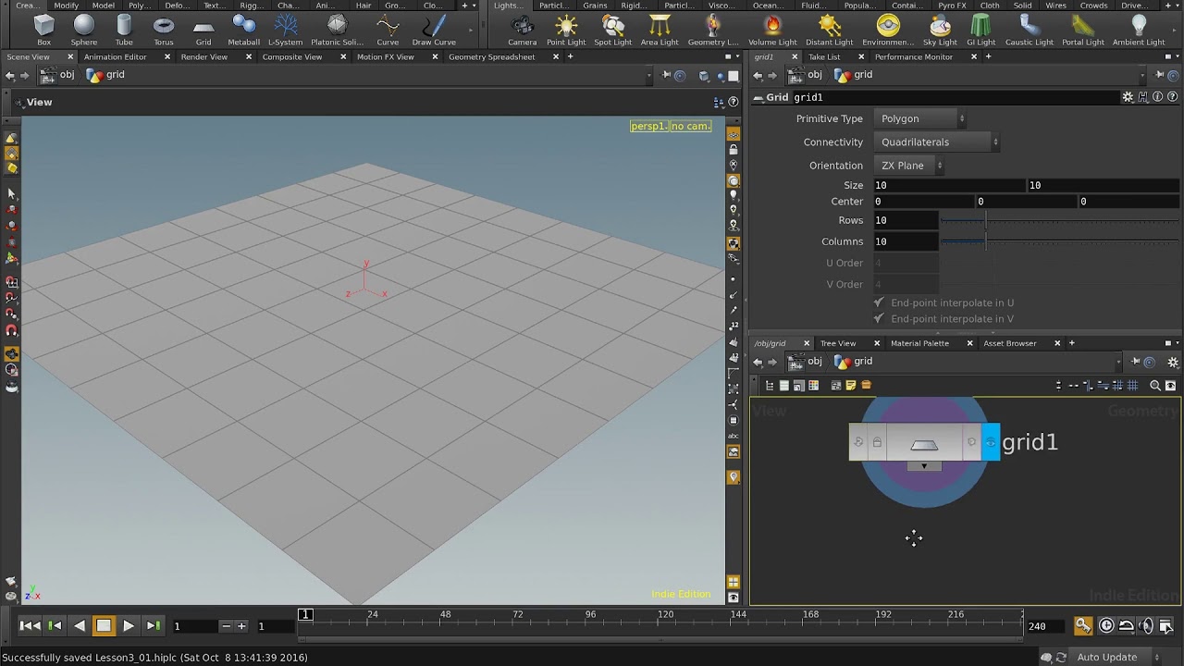Add an Area Light

point(660,30)
